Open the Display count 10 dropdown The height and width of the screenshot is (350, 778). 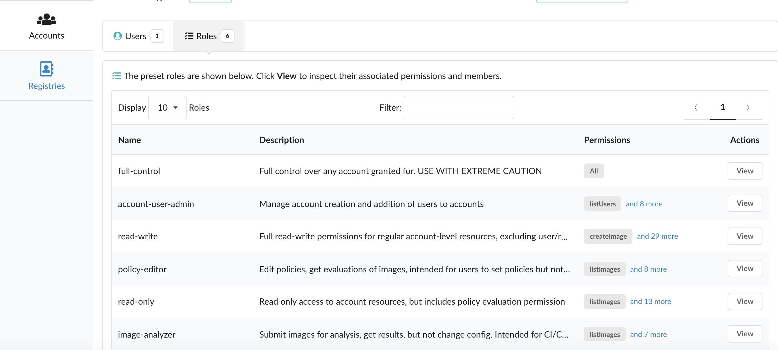point(167,108)
